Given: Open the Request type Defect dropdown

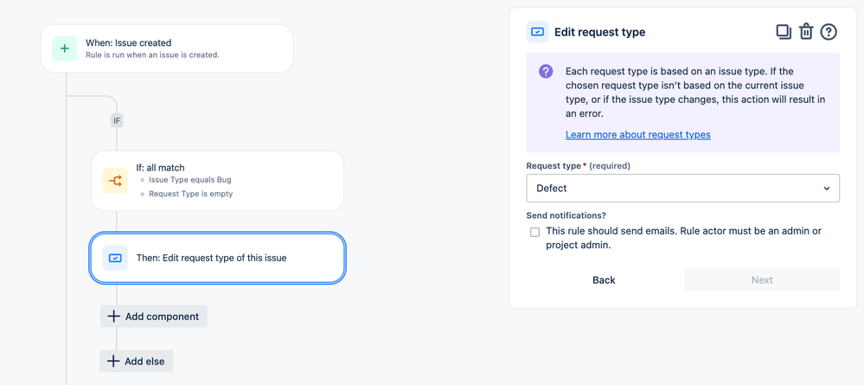Looking at the screenshot, I should (x=682, y=188).
